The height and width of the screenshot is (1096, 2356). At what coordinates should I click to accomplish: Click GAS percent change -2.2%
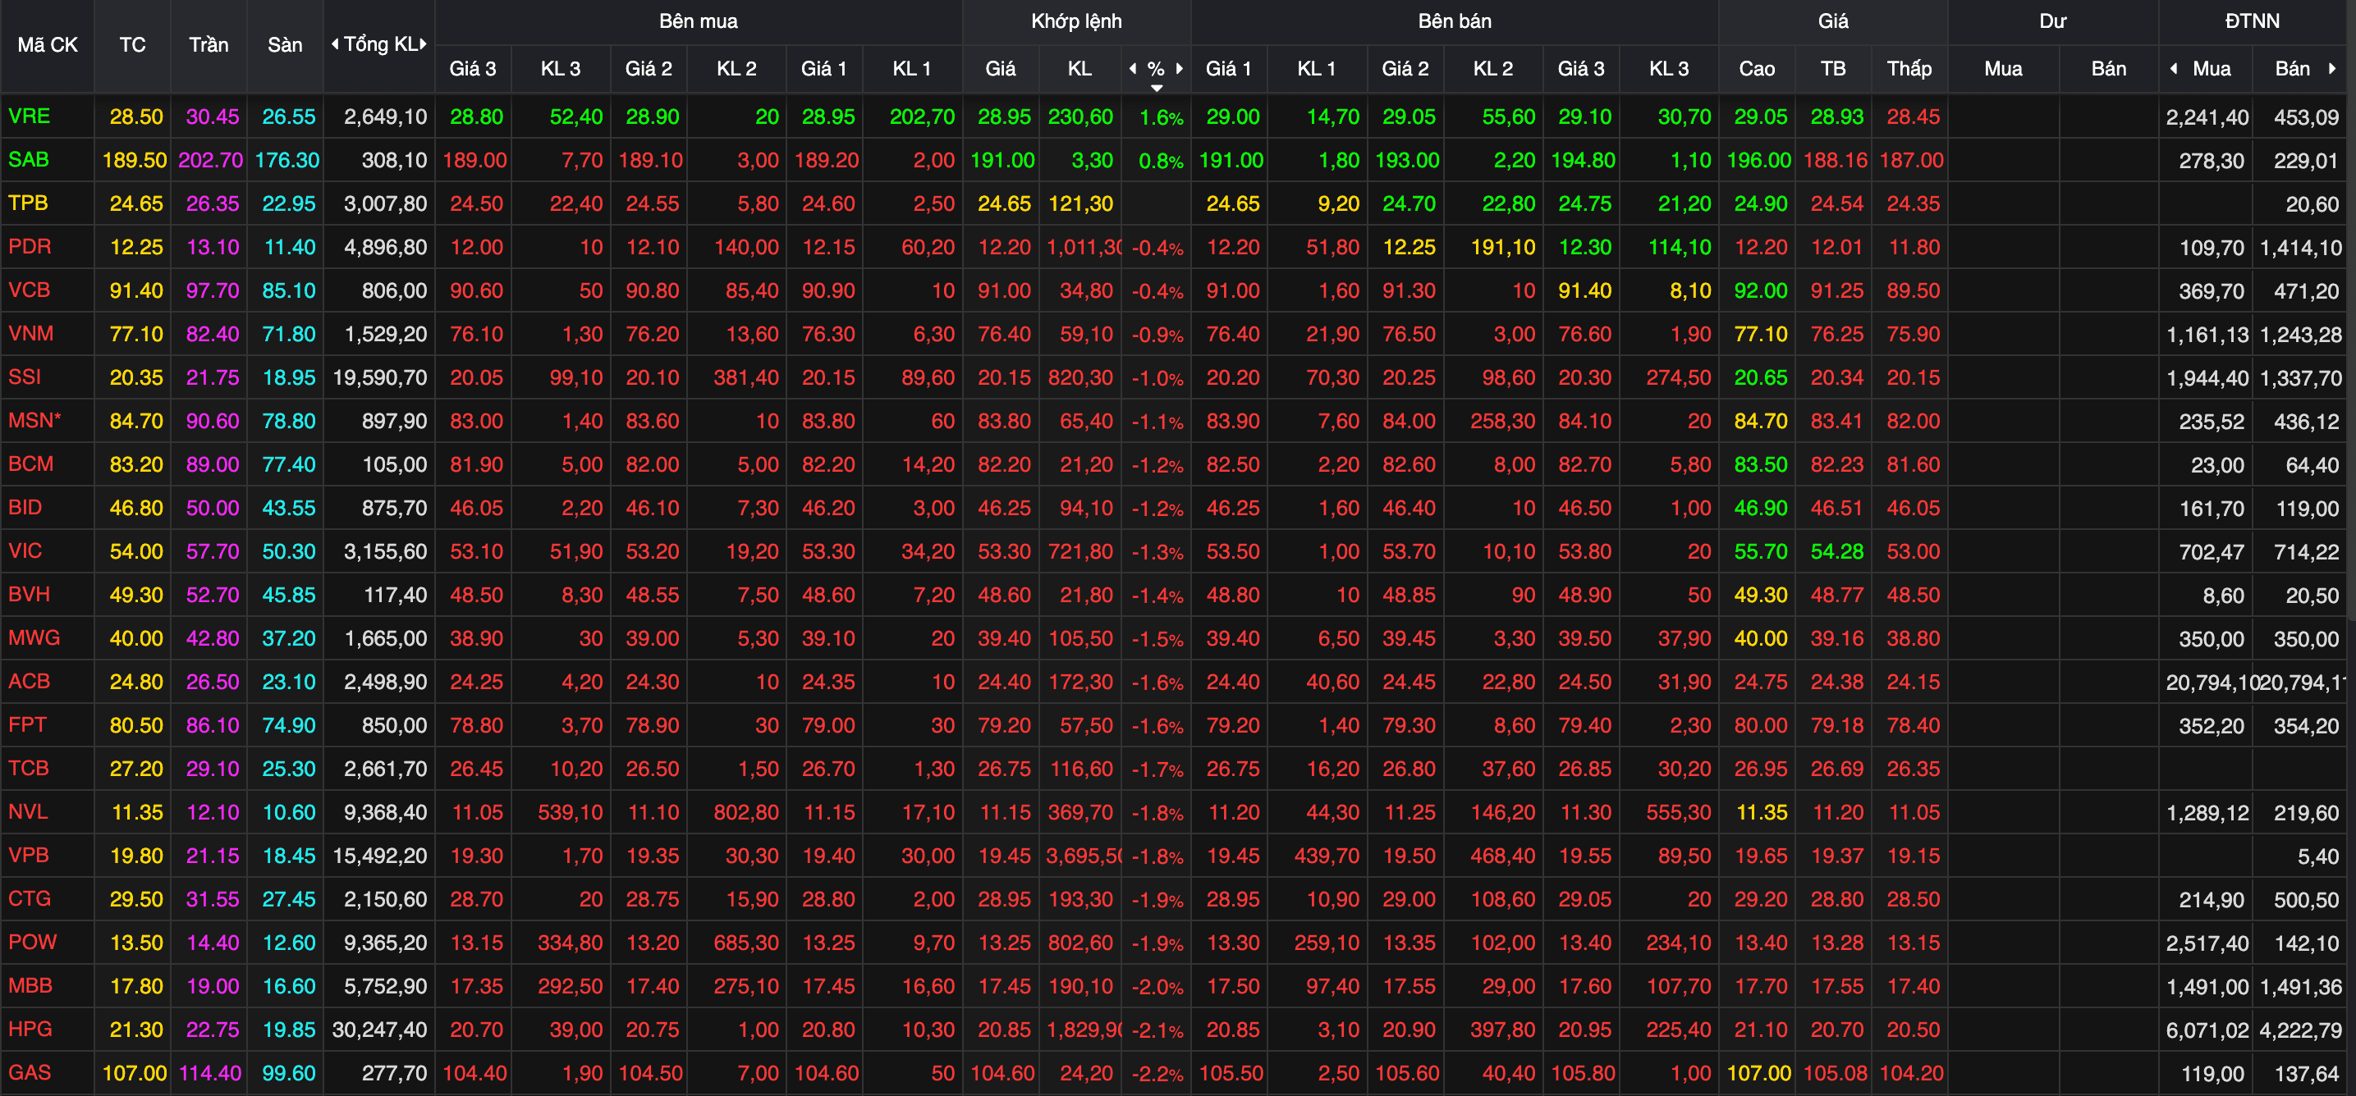click(1157, 1073)
